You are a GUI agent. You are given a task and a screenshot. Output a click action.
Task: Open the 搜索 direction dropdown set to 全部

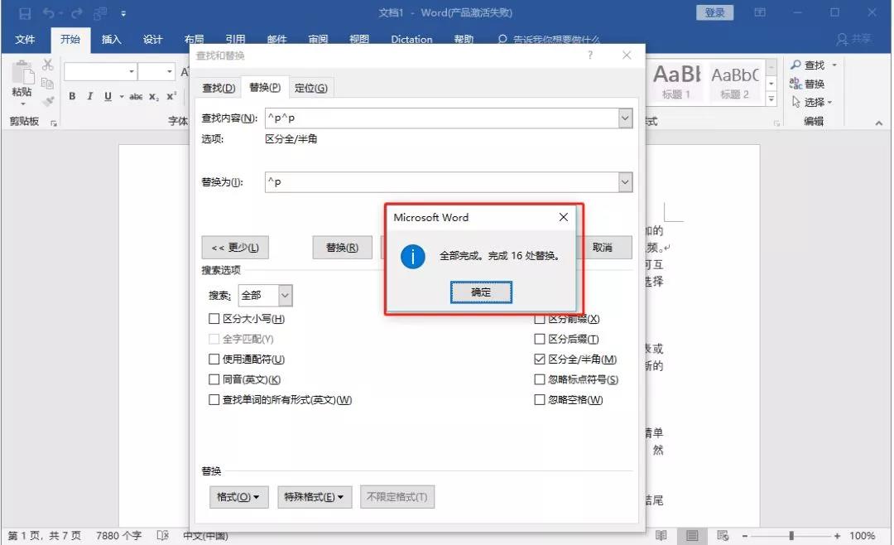pyautogui.click(x=285, y=295)
